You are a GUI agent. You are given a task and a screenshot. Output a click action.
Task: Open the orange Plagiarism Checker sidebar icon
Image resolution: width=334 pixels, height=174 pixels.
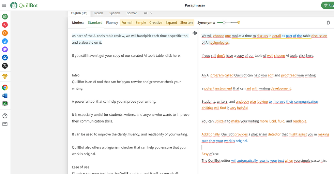tap(5, 33)
